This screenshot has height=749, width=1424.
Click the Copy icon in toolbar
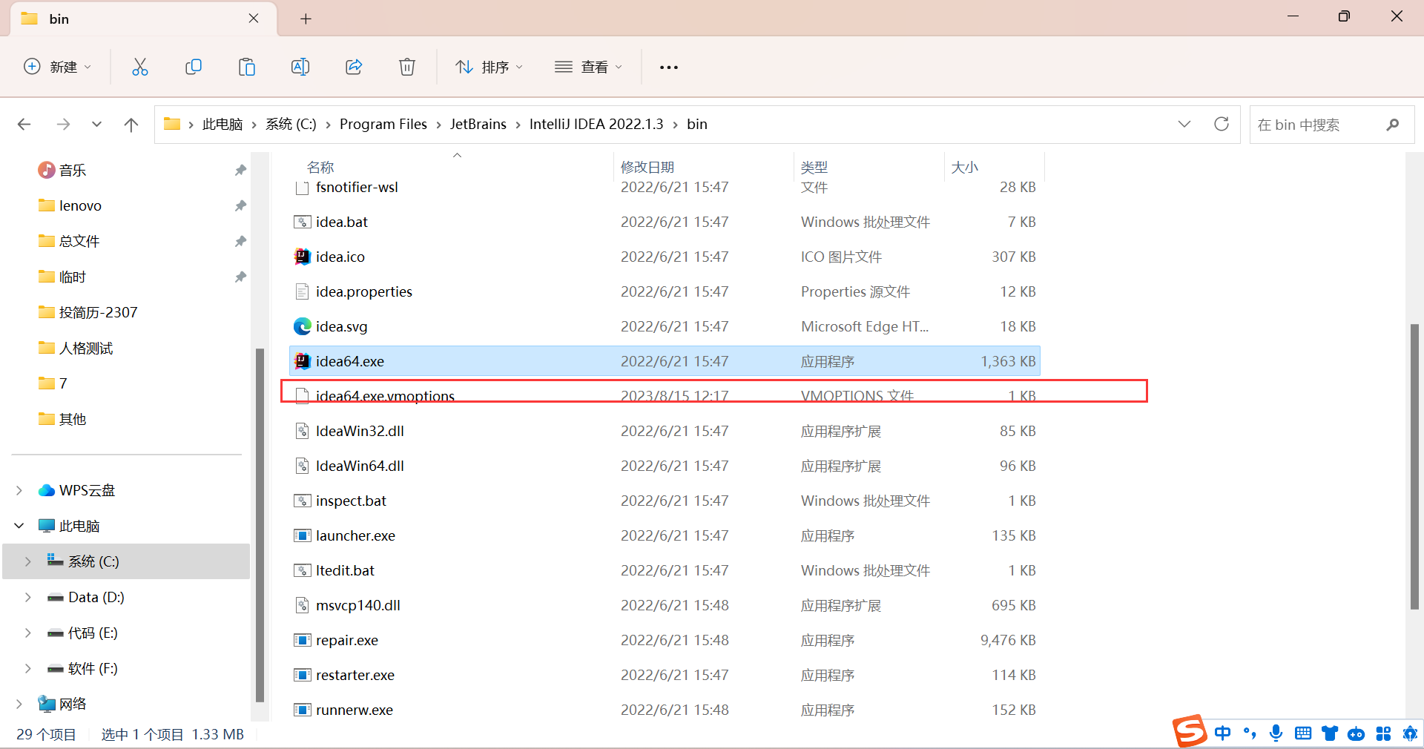coord(193,67)
